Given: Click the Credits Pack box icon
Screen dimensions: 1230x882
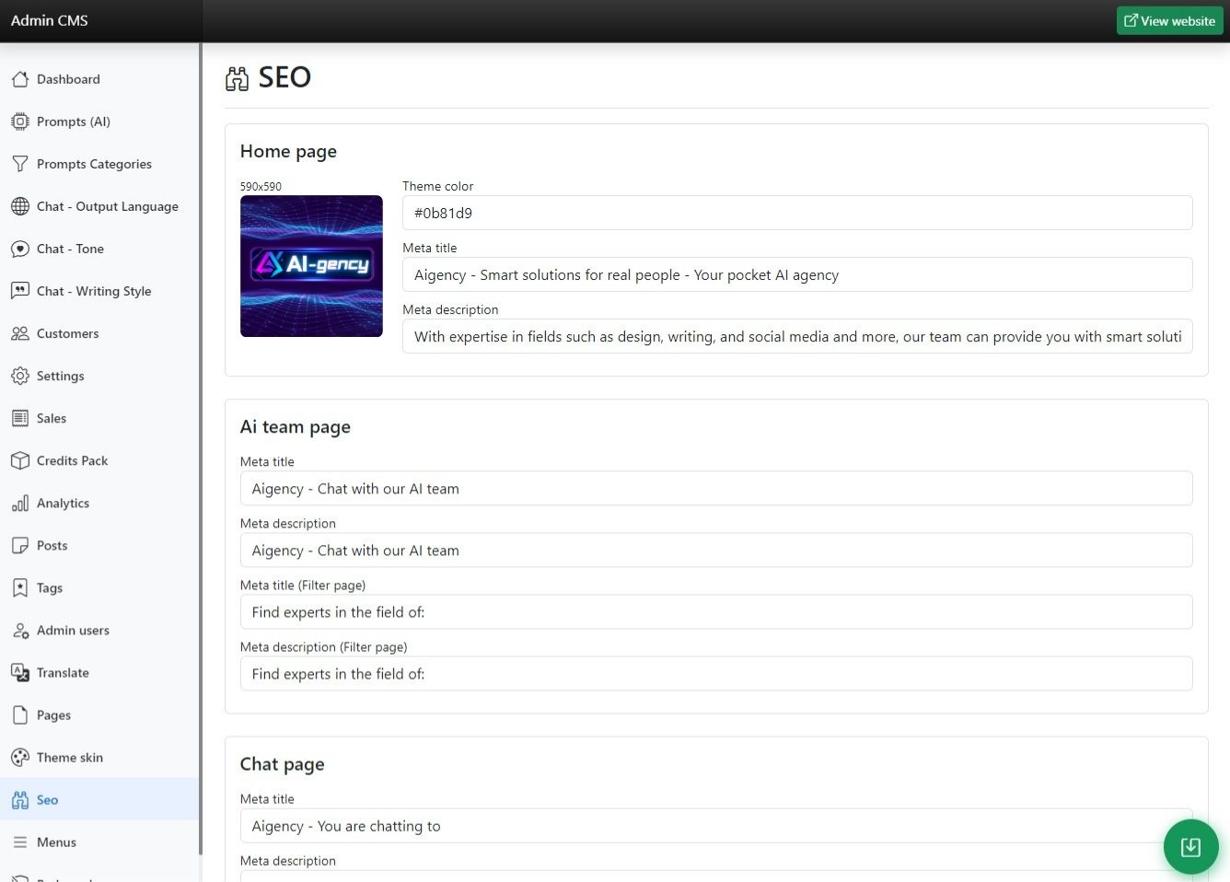Looking at the screenshot, I should (20, 460).
